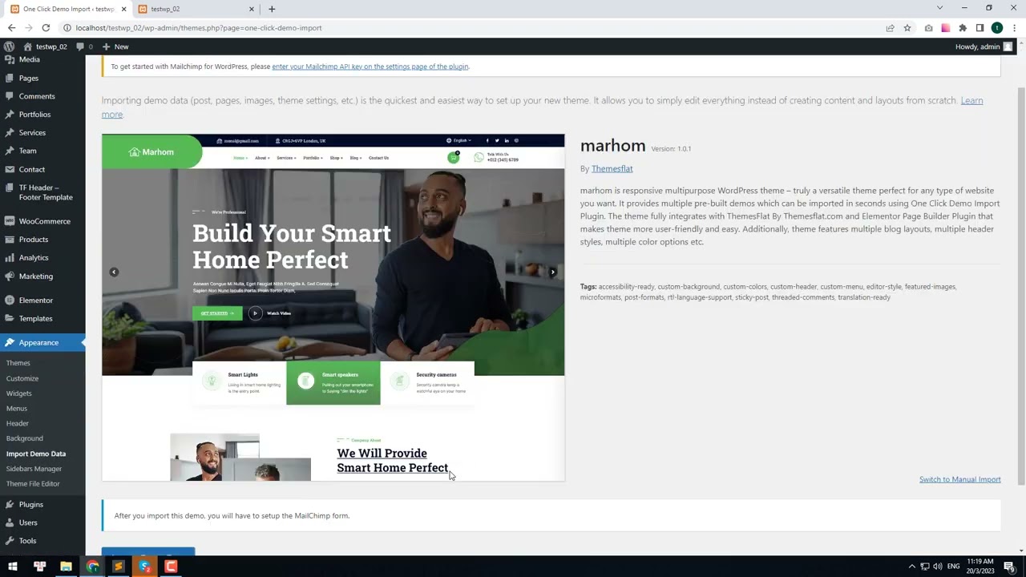The height and width of the screenshot is (577, 1026).
Task: Open the testwp_02 site home link
Action: coord(45,46)
